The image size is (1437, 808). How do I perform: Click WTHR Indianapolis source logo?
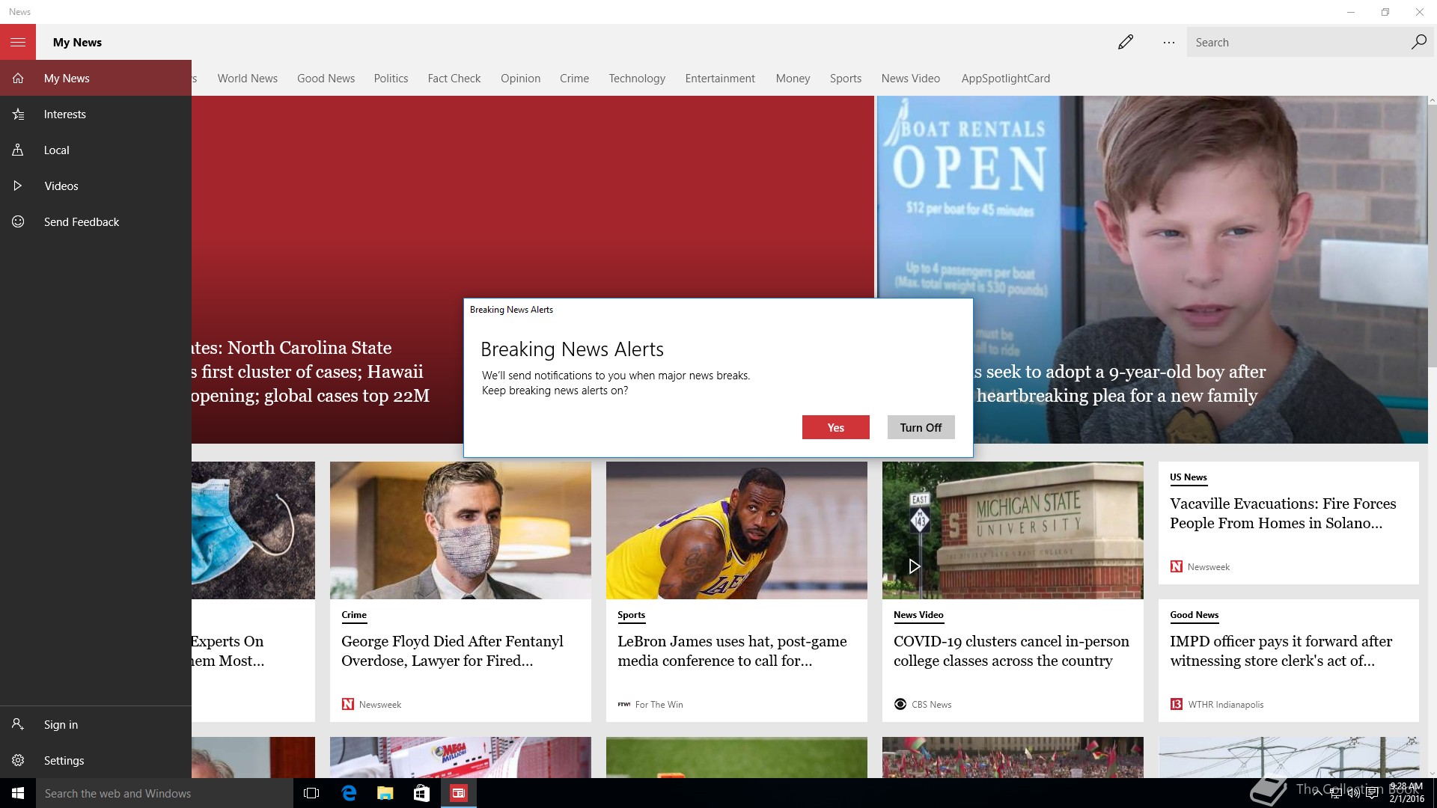click(1177, 704)
